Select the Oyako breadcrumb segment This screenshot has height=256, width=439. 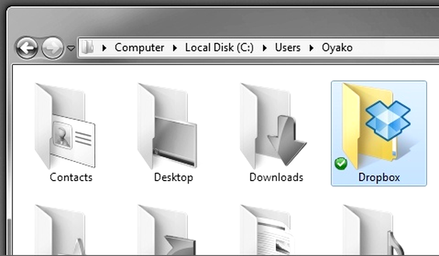337,48
